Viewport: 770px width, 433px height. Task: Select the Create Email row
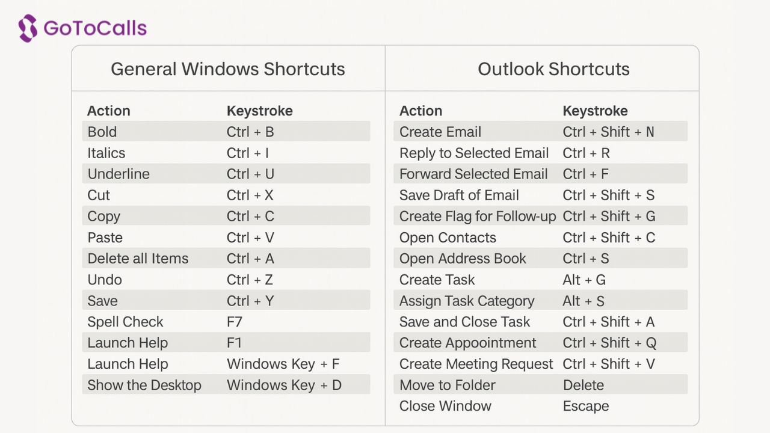pyautogui.click(x=541, y=132)
